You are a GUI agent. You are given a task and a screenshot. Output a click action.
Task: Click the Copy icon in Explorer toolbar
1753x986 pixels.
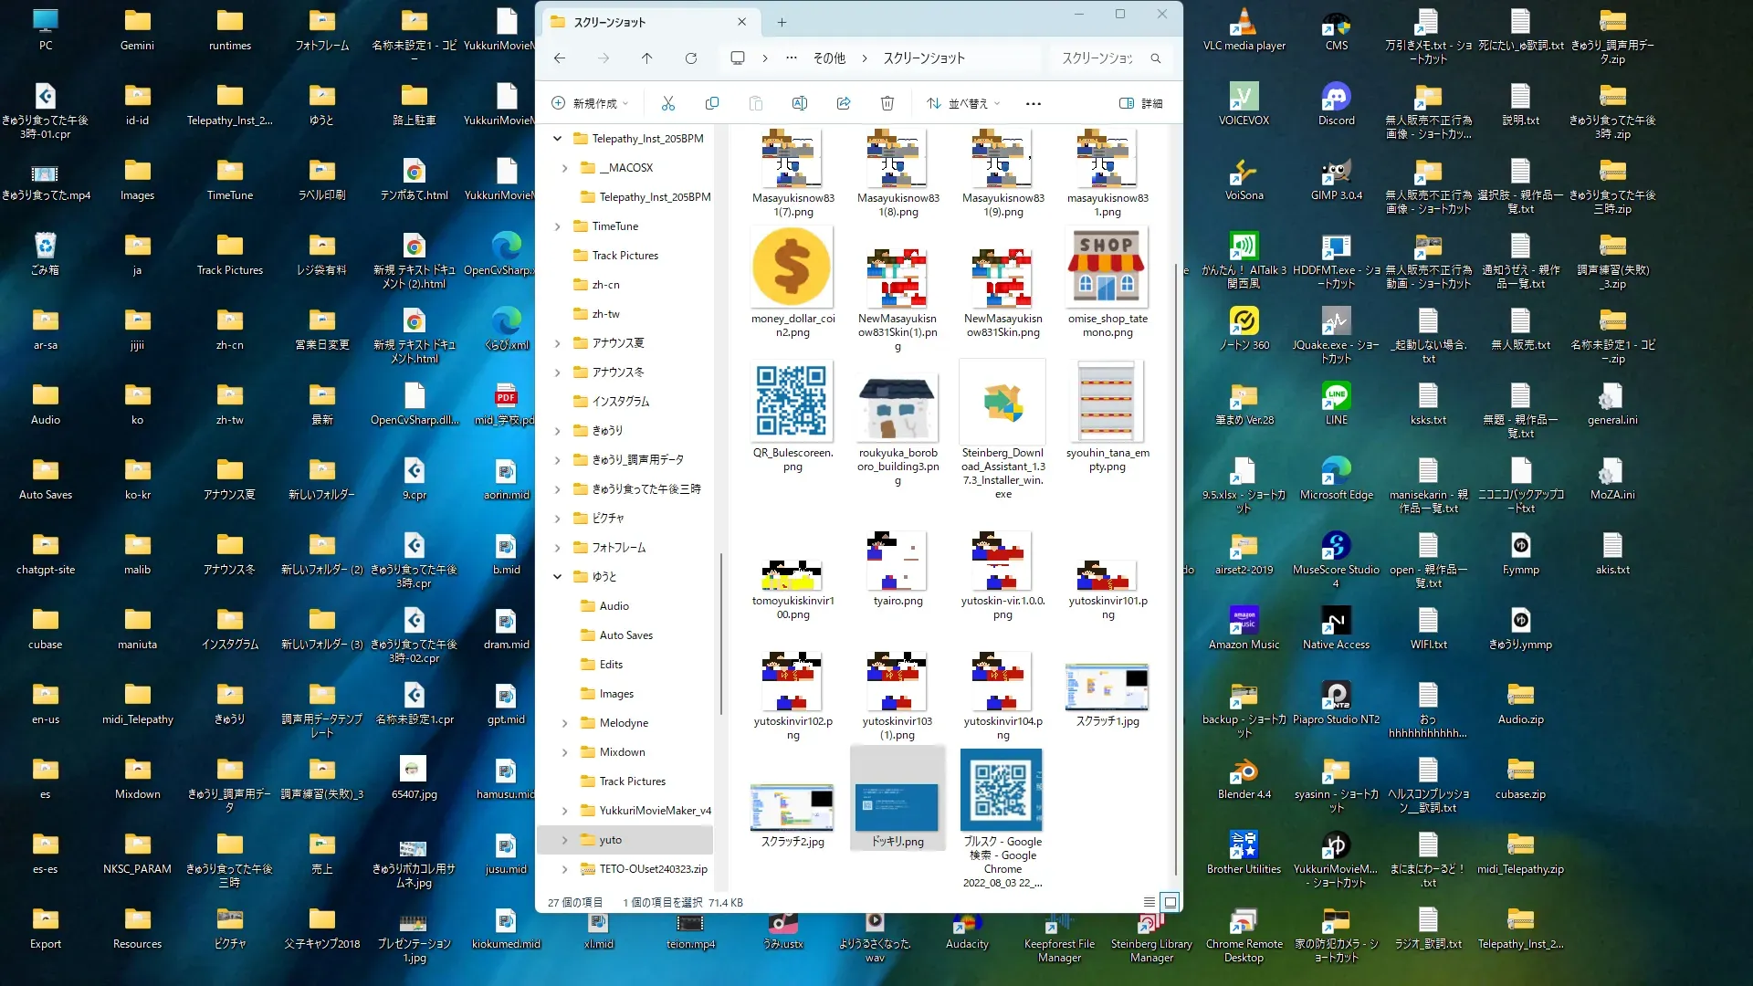point(712,104)
